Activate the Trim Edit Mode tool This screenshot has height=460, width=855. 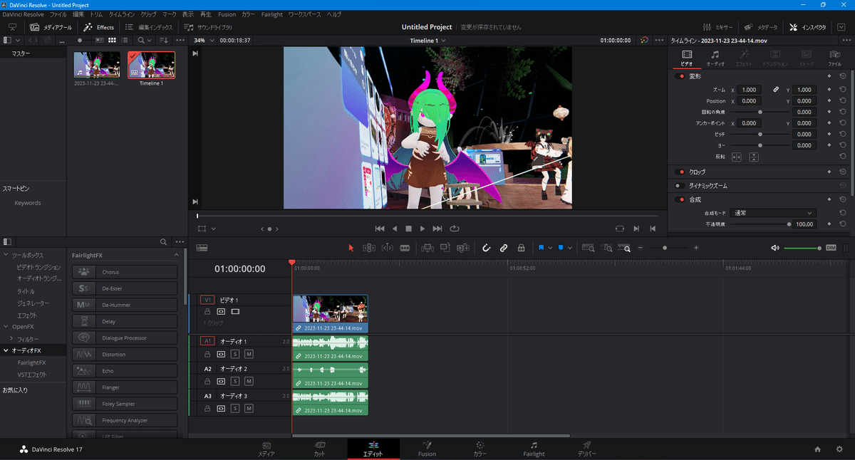click(x=369, y=248)
